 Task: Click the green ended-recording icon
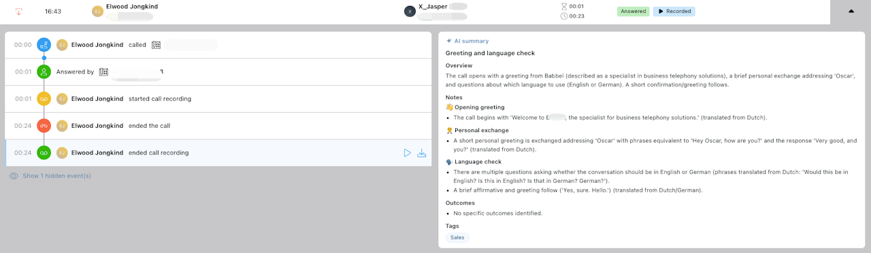[44, 153]
